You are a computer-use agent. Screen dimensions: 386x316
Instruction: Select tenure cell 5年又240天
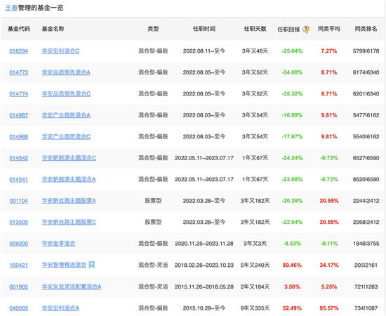click(255, 265)
